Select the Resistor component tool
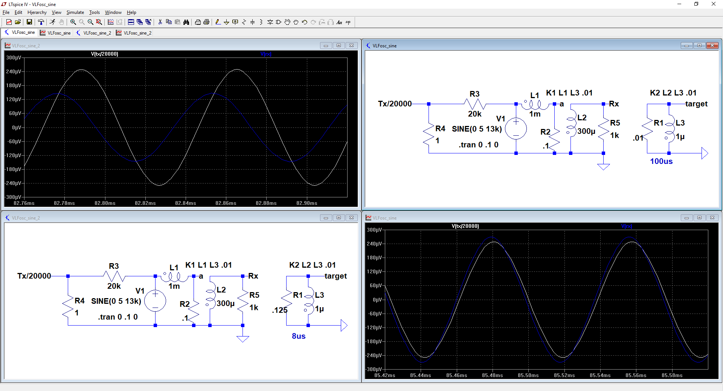 coord(244,22)
